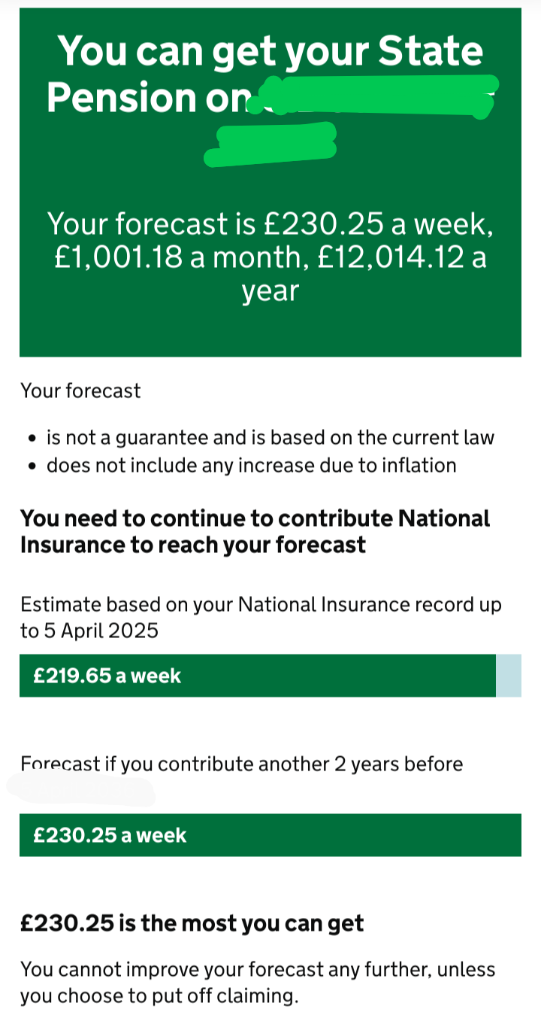Click the "Forecast if you contribute another 2 years" text
Screen dimensions: 541x1018
pyautogui.click(x=241, y=764)
